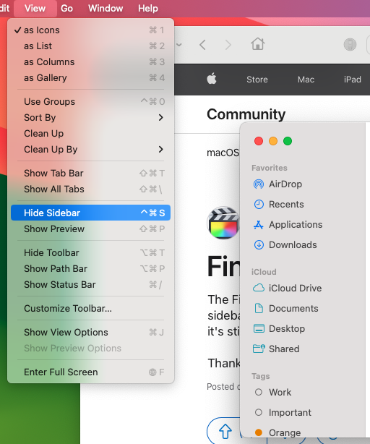370x444 pixels.
Task: Expand the Sort By submenu
Action: tap(90, 118)
